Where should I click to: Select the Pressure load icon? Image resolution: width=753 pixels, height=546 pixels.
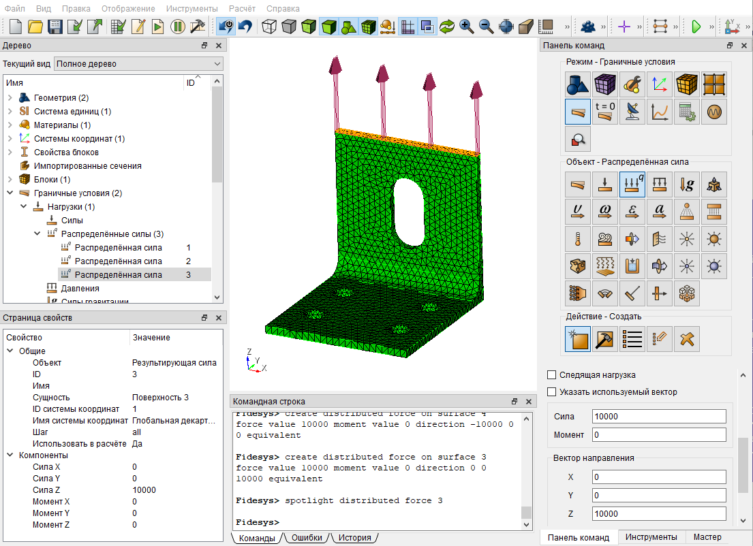tap(660, 184)
